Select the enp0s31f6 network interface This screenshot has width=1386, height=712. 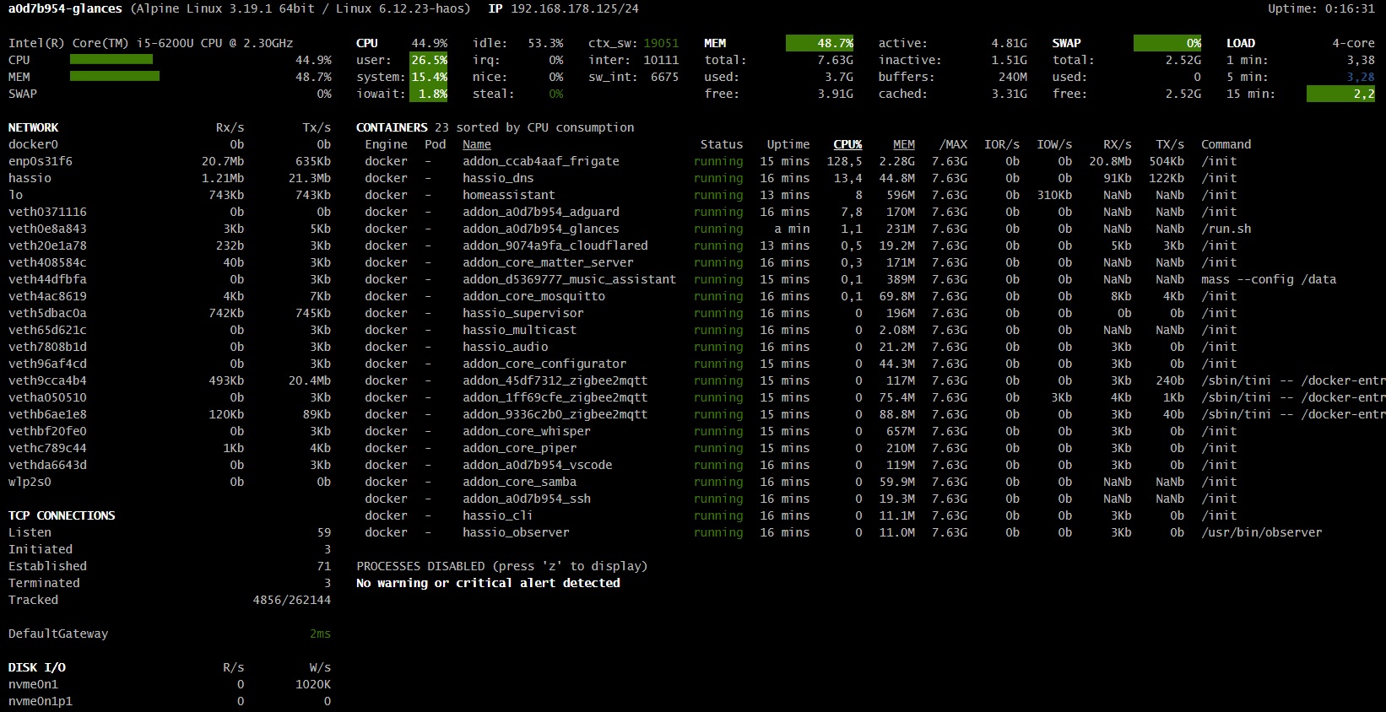[41, 161]
